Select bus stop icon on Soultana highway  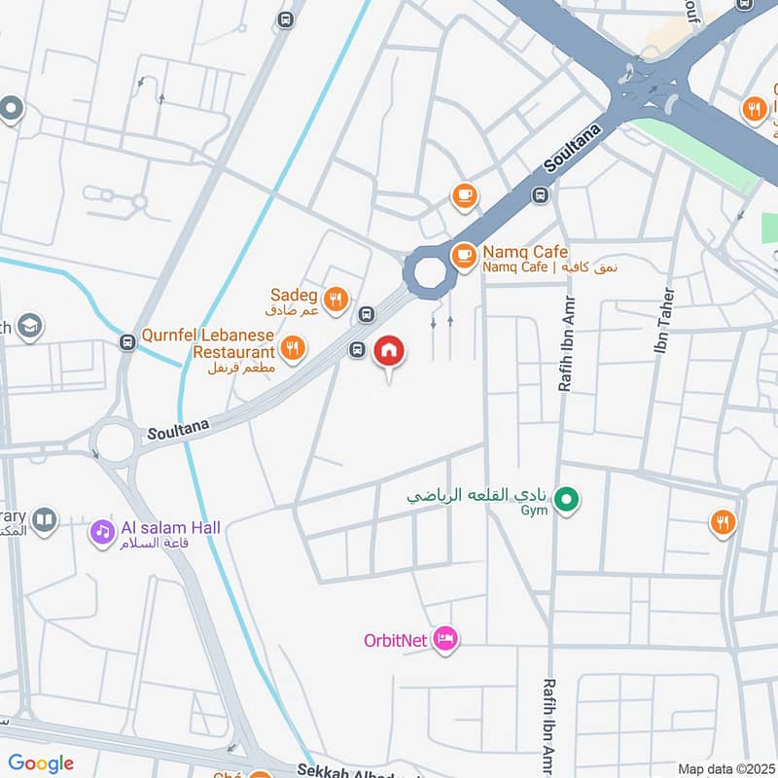541,195
